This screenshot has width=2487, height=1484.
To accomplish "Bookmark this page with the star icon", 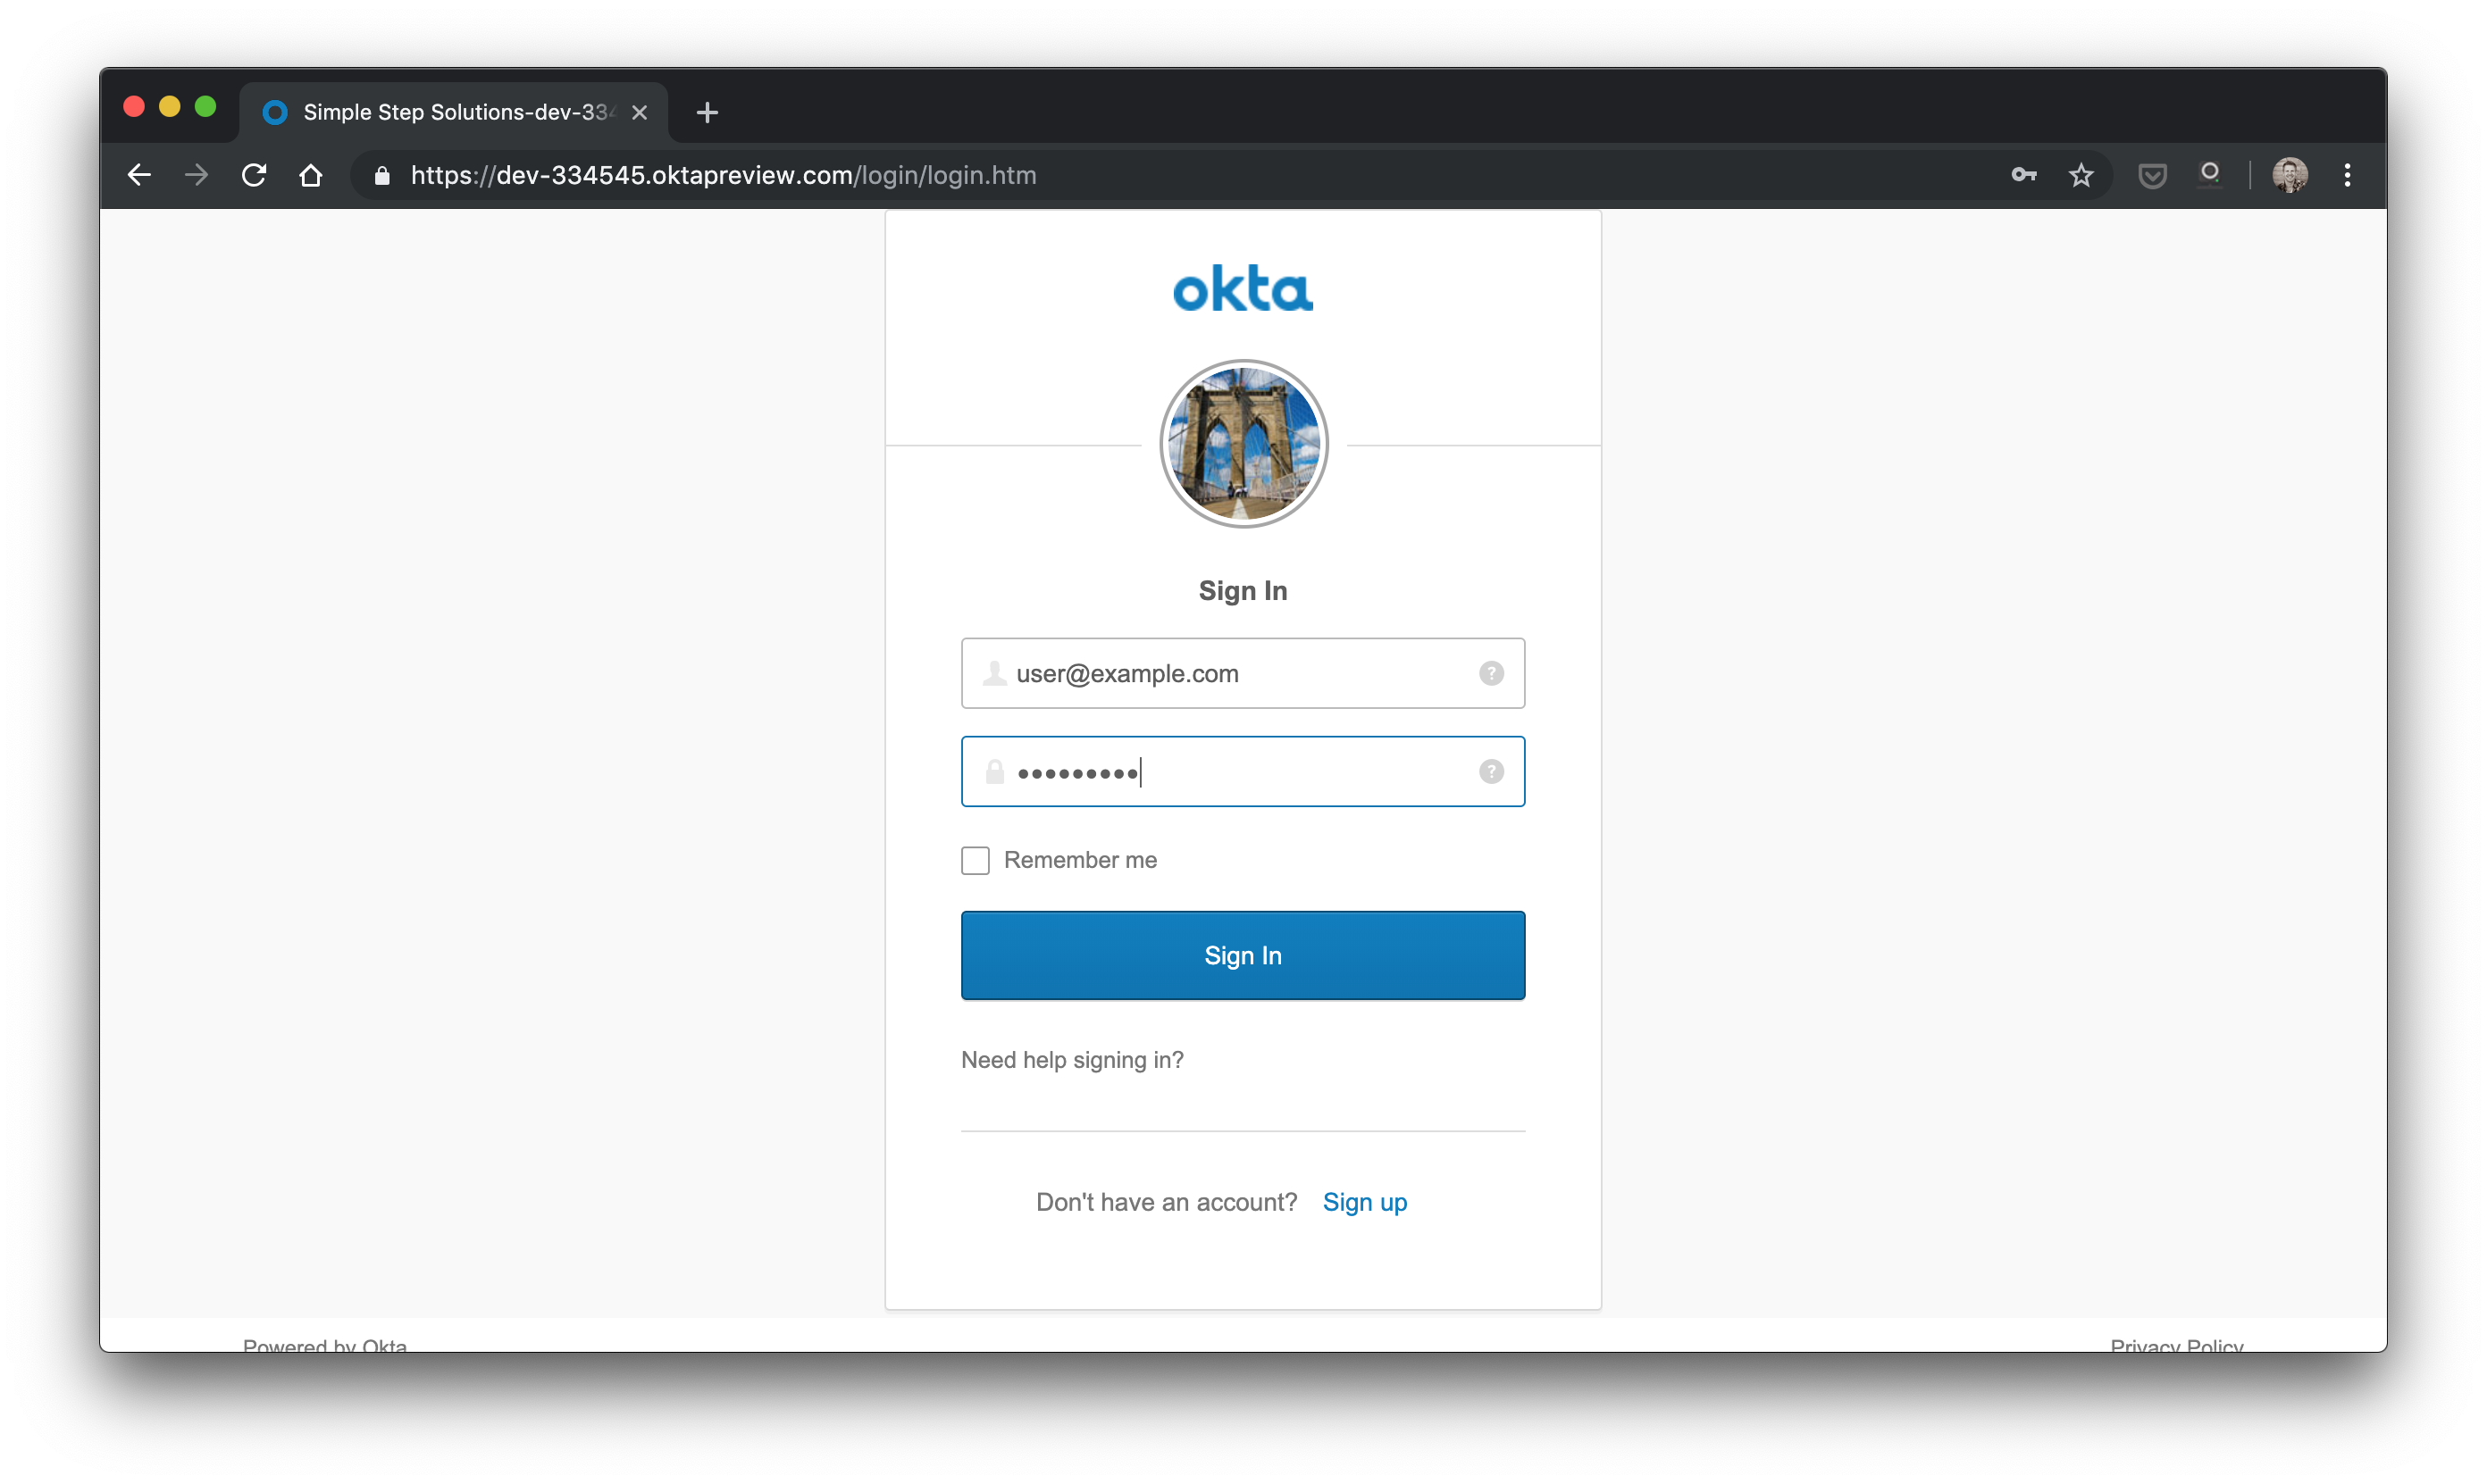I will pyautogui.click(x=2081, y=175).
